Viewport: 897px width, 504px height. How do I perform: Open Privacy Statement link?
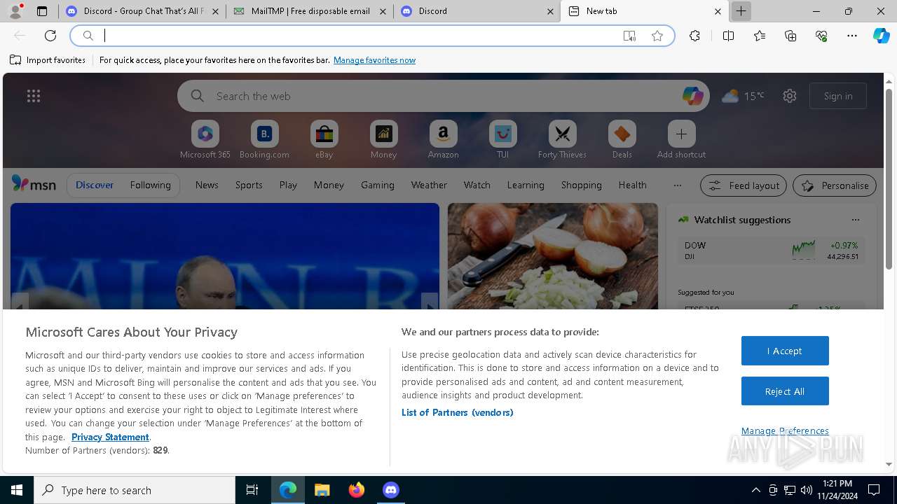pyautogui.click(x=110, y=437)
